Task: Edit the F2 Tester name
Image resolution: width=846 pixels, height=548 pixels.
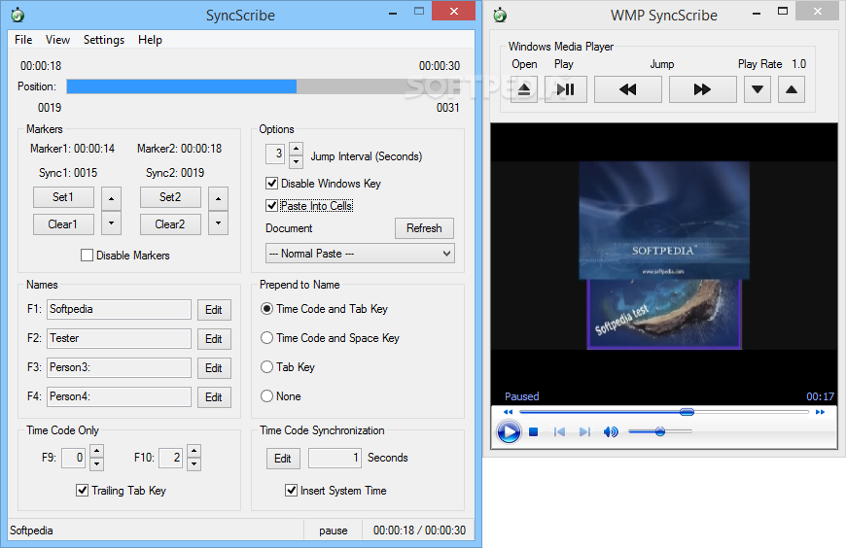Action: (x=214, y=339)
